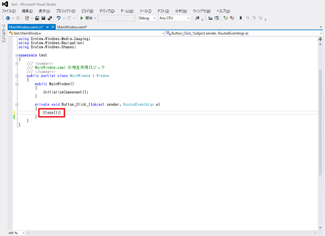Click the decrease indent toolbar icon
The width and height of the screenshot is (325, 236).
[210, 18]
